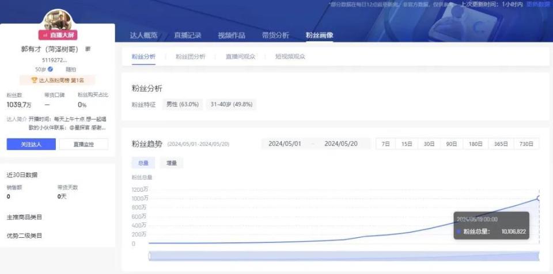Viewport: 553px width, 274px height.
Task: Click the left handle of chart range slider
Action: tap(149, 256)
